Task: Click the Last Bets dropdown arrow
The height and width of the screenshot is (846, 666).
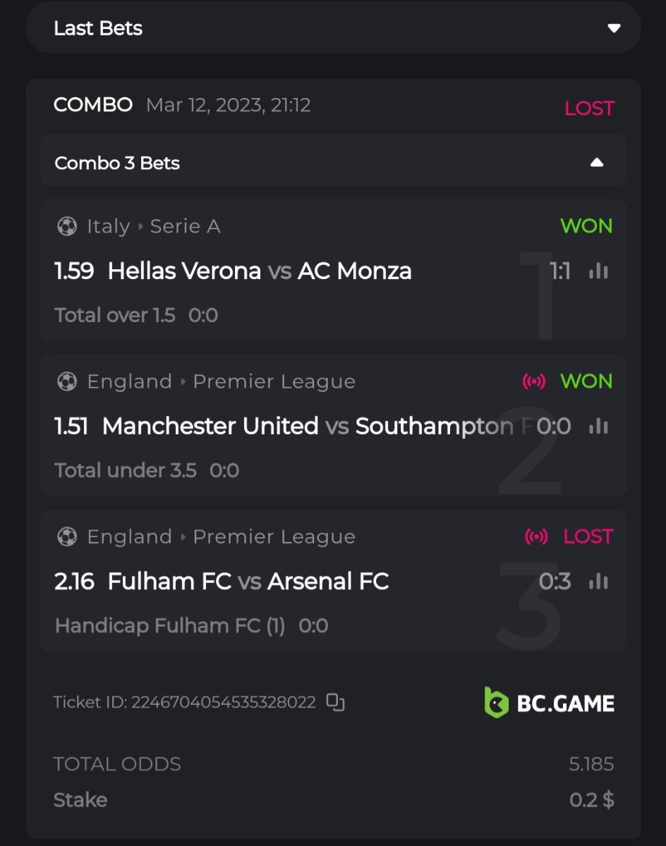Action: tap(614, 28)
